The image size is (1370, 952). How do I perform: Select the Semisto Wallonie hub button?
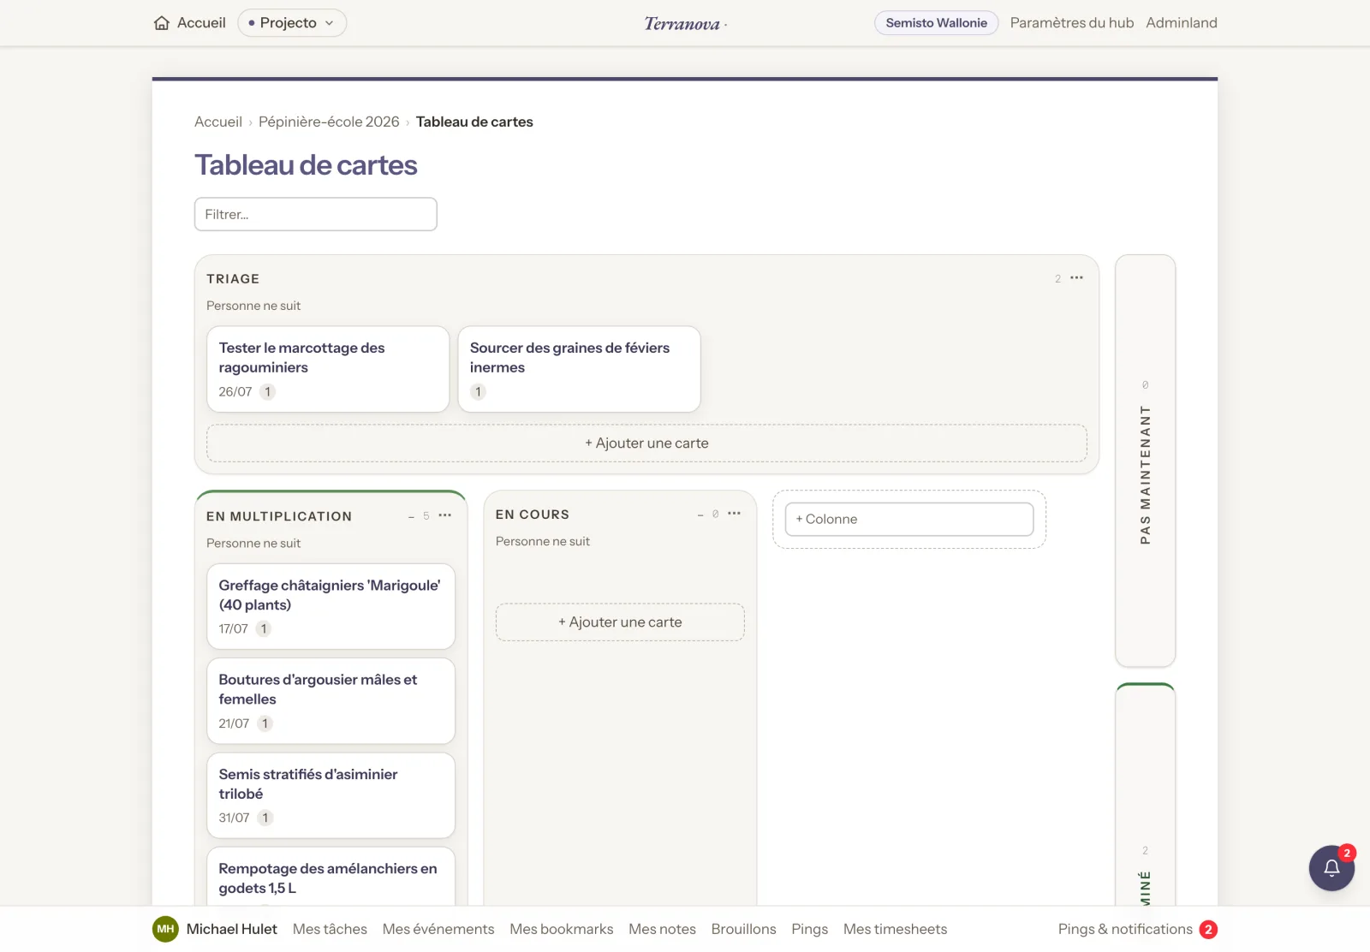pyautogui.click(x=936, y=23)
